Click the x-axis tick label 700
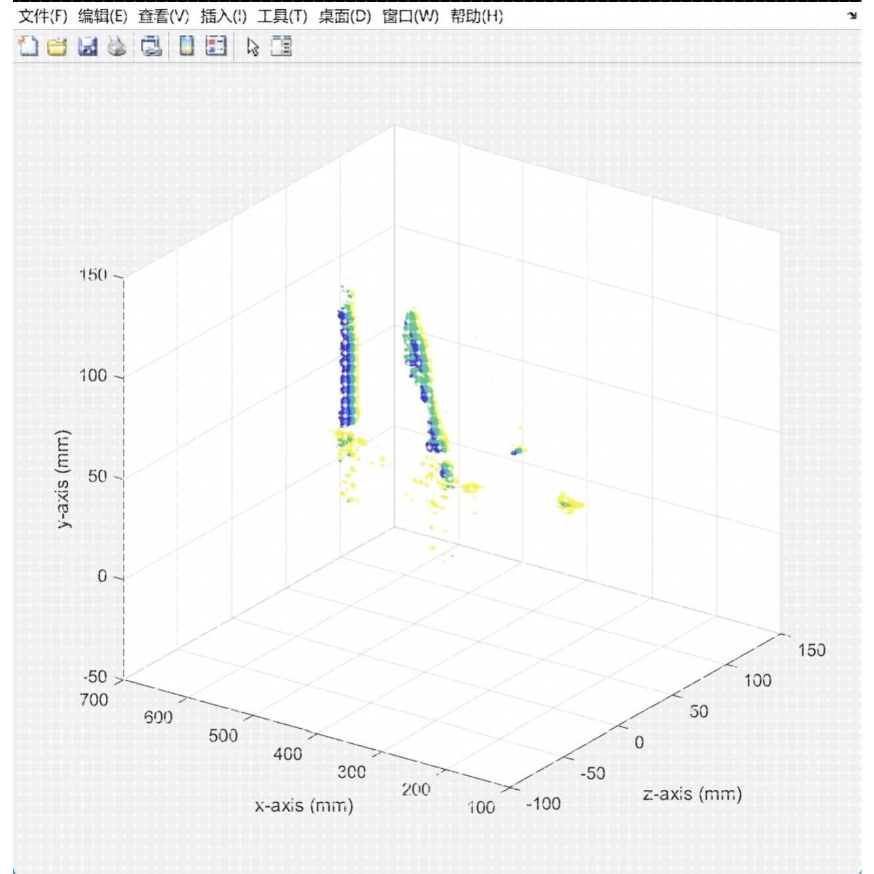Viewport: 874px width, 874px height. 94,700
